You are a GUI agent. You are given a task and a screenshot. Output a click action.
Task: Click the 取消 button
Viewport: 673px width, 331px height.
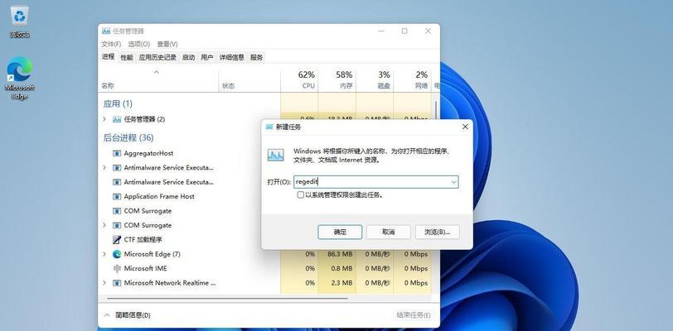389,232
